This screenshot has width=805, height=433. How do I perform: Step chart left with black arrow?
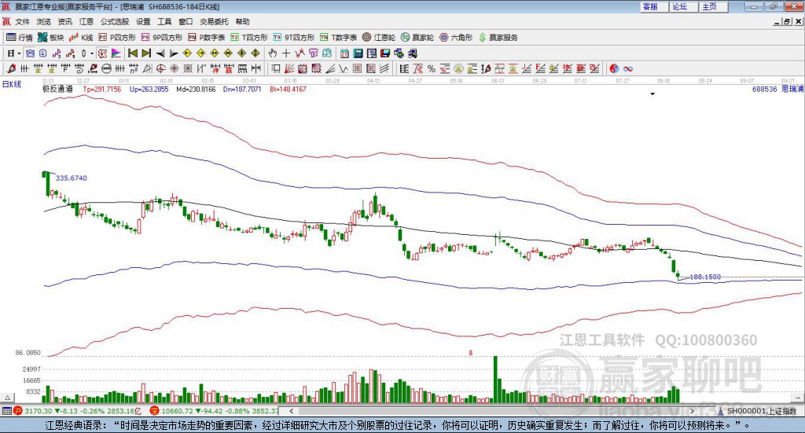point(160,53)
